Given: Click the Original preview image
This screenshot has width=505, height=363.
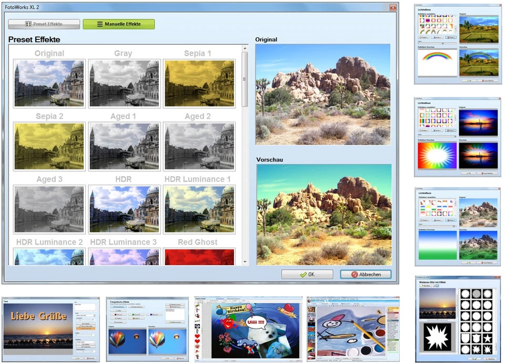Looking at the screenshot, I should 322,95.
